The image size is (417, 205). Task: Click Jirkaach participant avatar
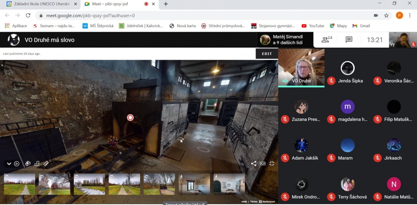pyautogui.click(x=394, y=145)
